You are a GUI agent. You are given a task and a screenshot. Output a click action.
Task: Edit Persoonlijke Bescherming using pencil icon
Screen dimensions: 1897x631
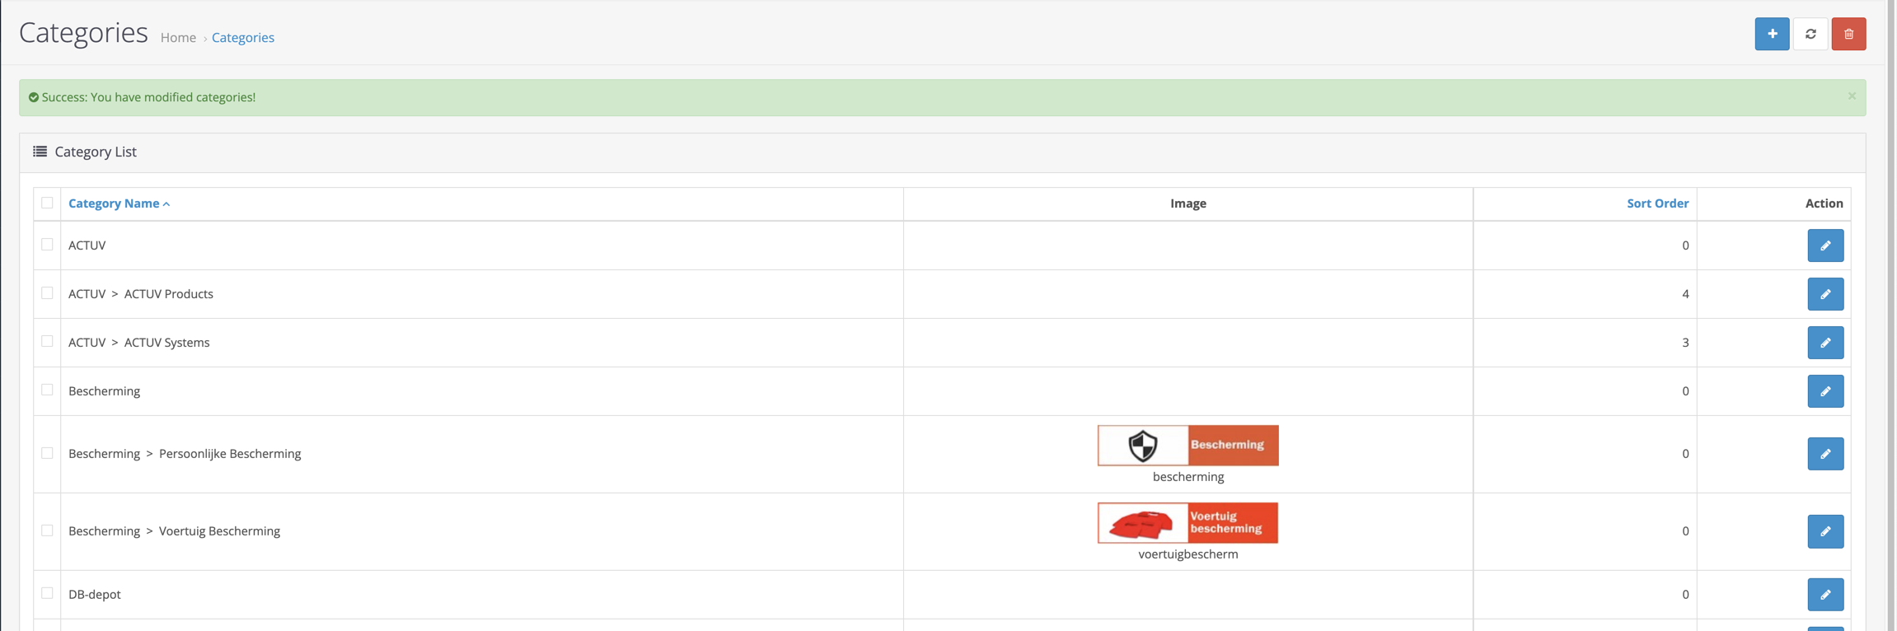[1825, 454]
